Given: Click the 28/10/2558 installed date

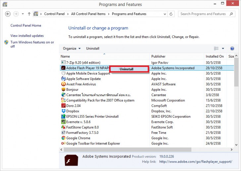Looking at the screenshot, I should coord(214,68).
